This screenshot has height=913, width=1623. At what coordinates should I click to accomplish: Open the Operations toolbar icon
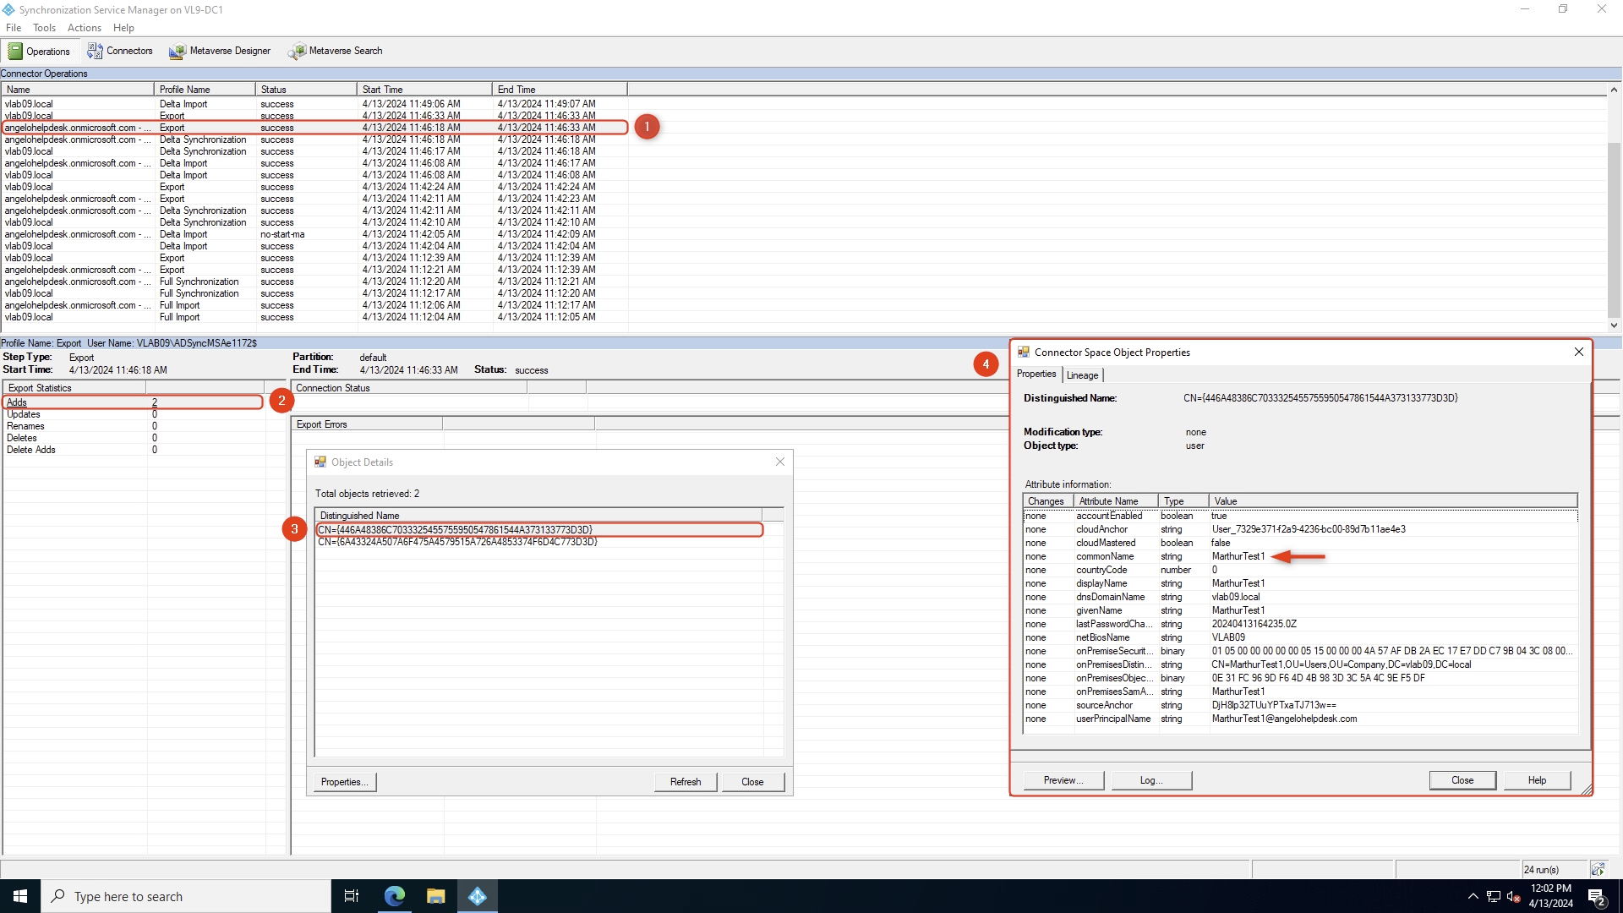[15, 52]
